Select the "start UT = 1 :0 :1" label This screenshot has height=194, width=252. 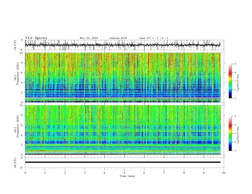(154, 38)
